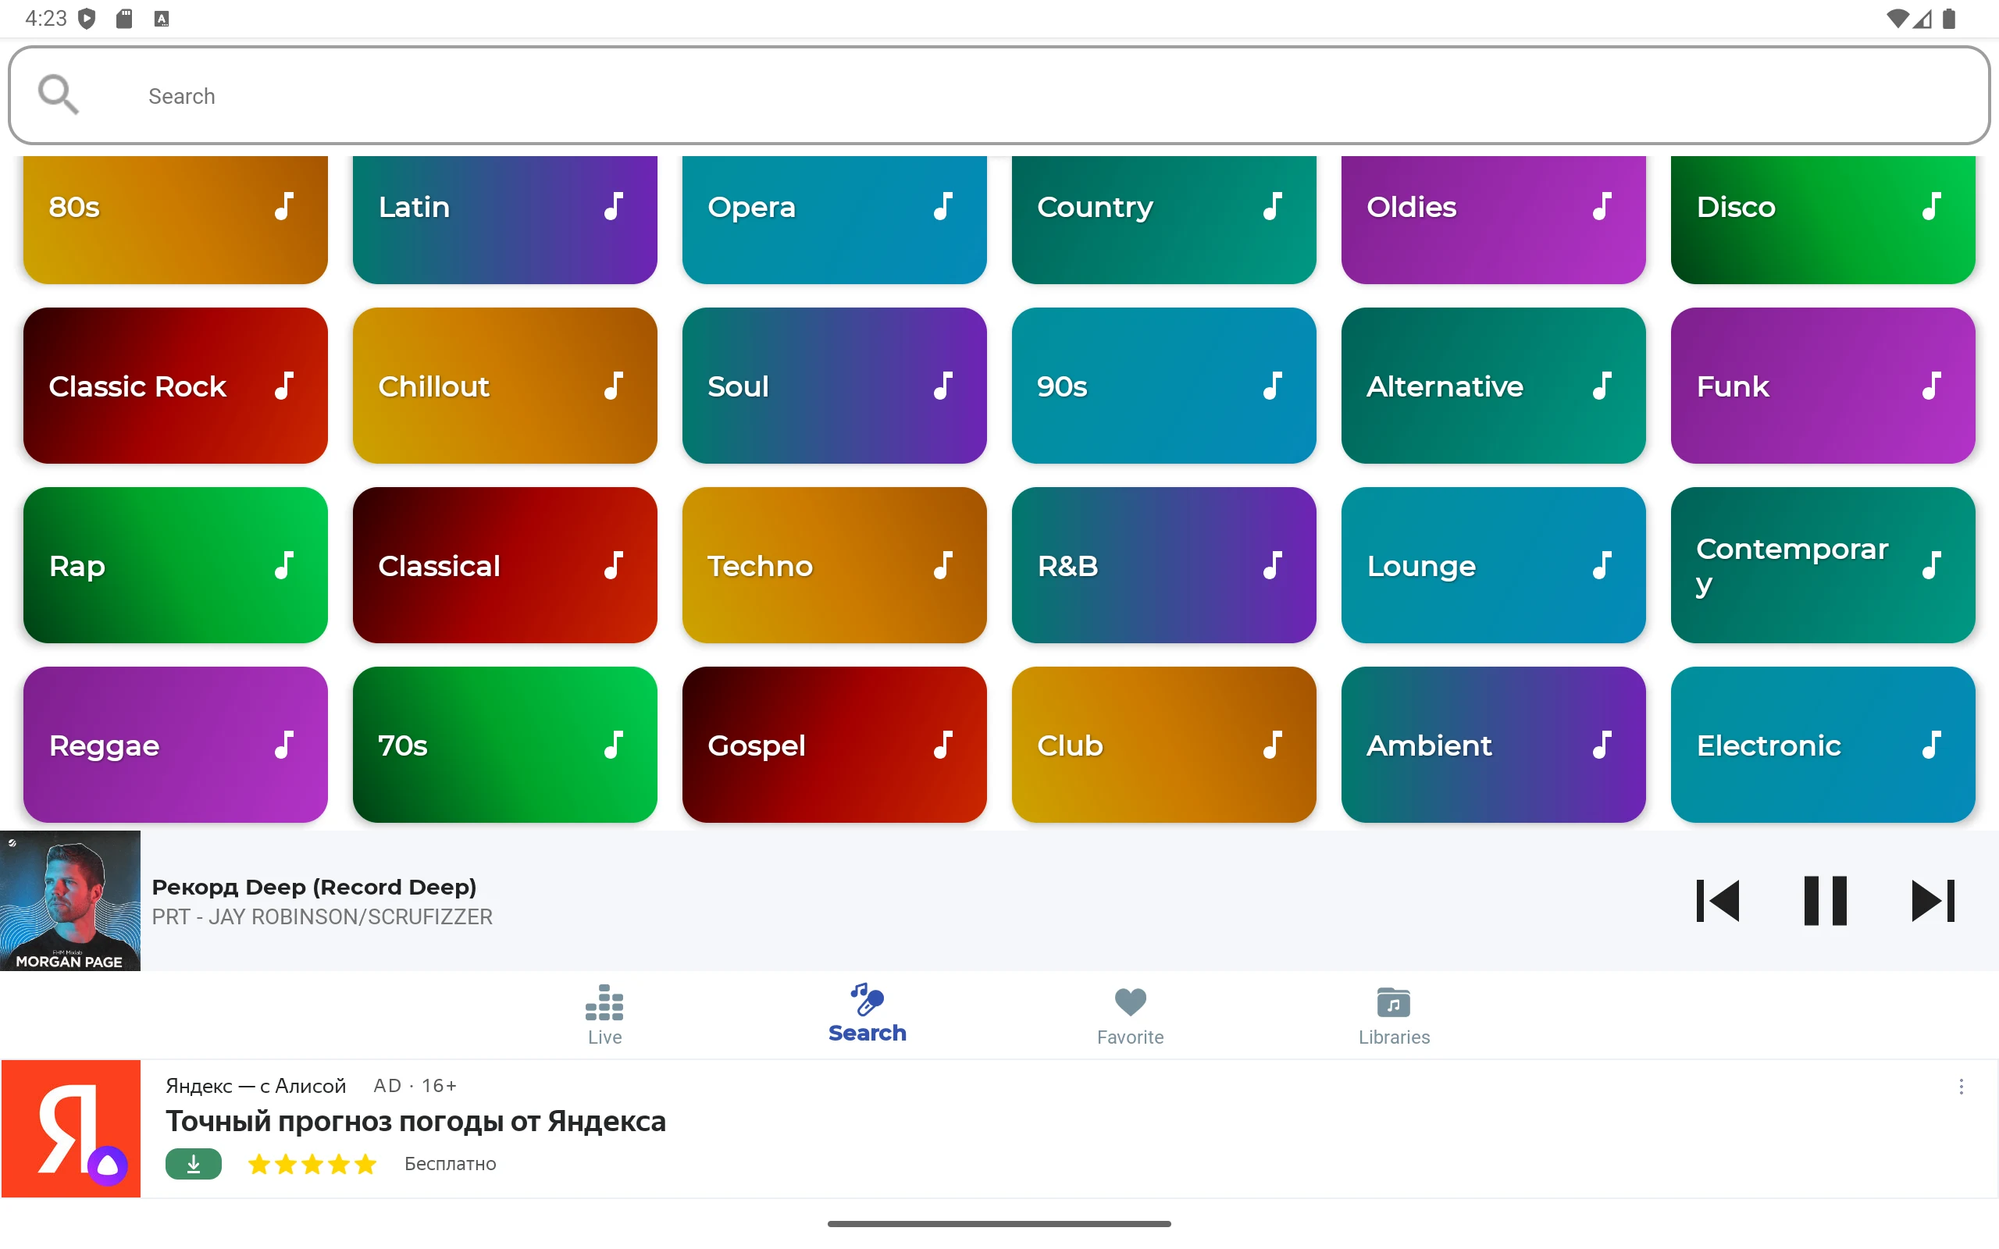This screenshot has height=1249, width=1999.
Task: Click the Yandex ad logo
Action: click(71, 1129)
